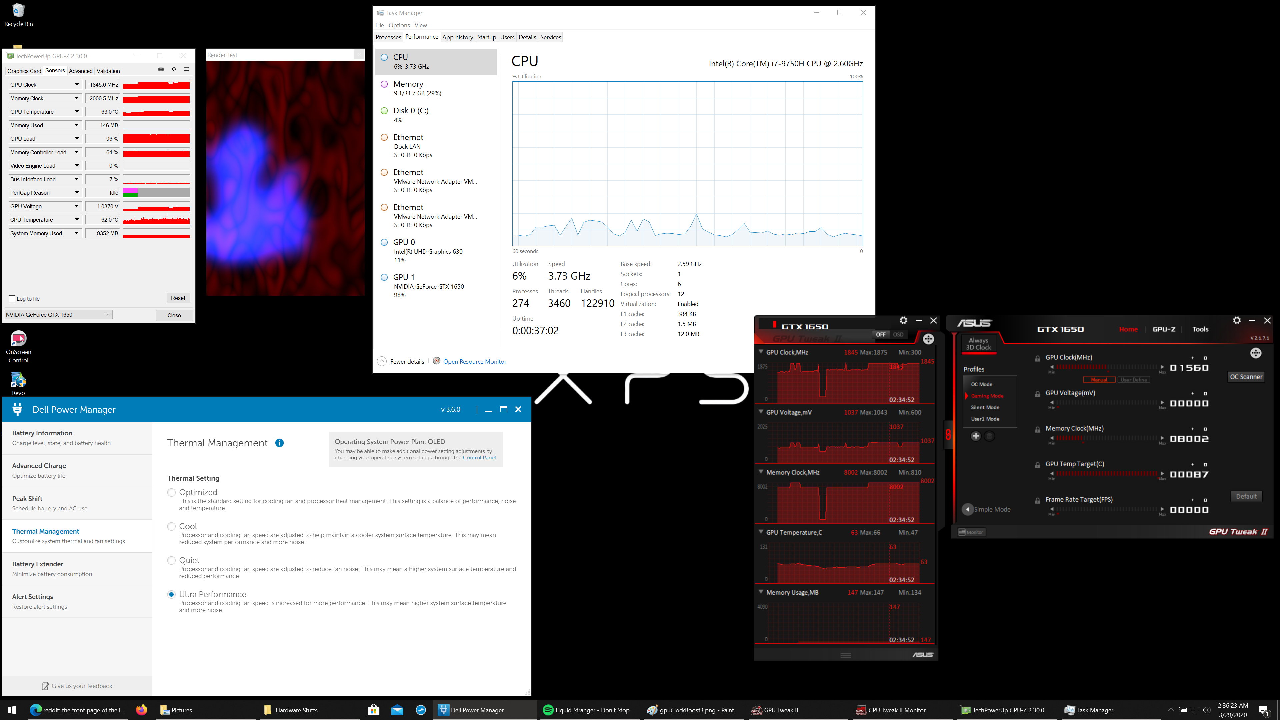This screenshot has width=1280, height=720.
Task: Open settings gear in GPU Tweak II Monitor
Action: coord(903,320)
